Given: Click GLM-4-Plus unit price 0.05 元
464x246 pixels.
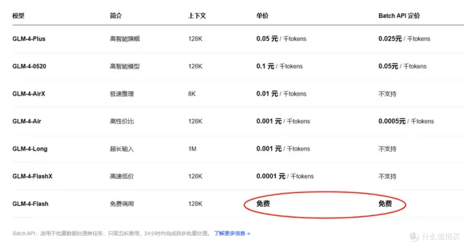Looking at the screenshot, I should (267, 39).
